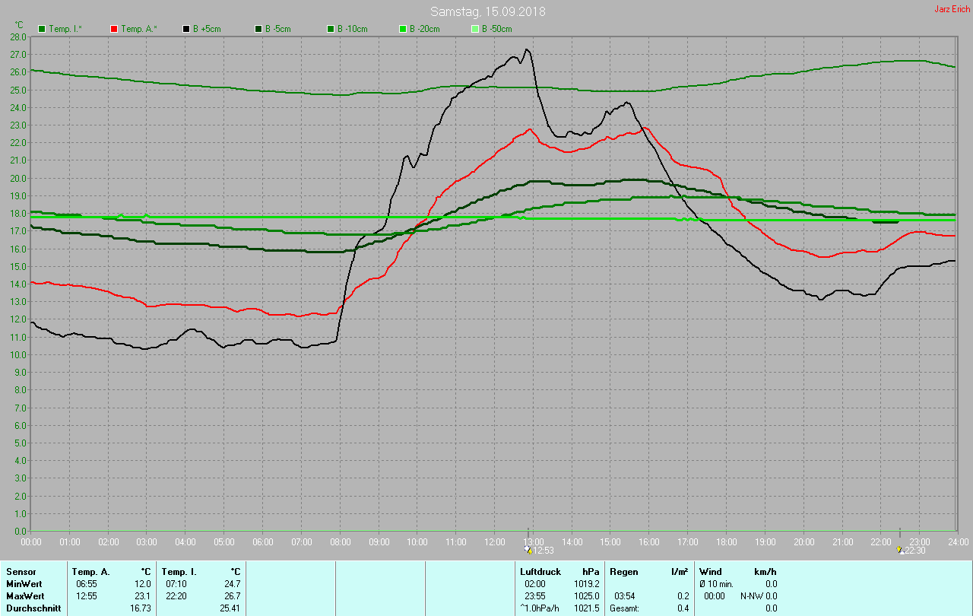Screen dimensions: 973x616
Task: Click the red Temp. A. legend square
Action: (x=114, y=29)
